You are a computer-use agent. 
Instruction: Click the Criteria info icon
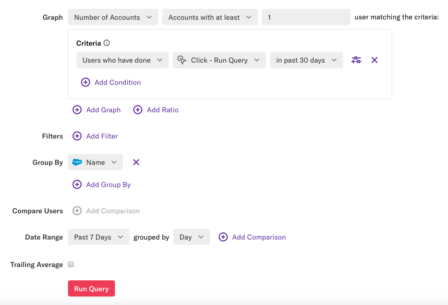[x=106, y=43]
